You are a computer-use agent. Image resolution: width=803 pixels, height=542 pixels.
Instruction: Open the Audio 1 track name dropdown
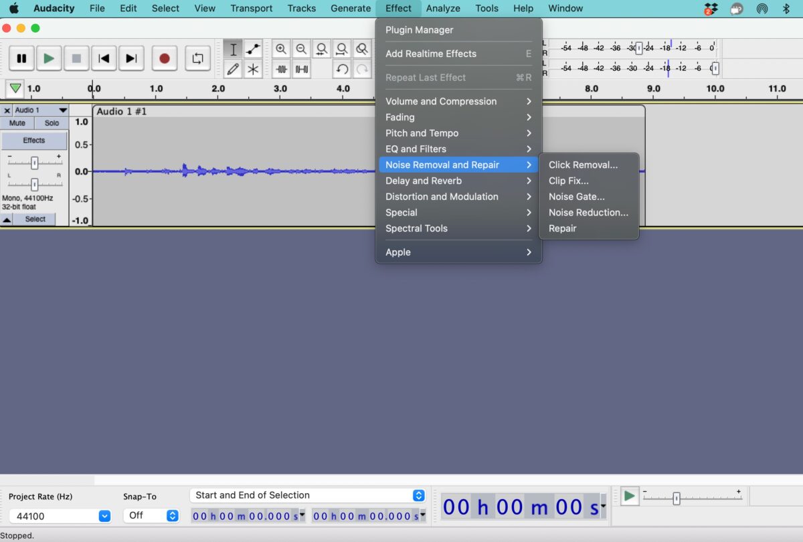pyautogui.click(x=41, y=110)
